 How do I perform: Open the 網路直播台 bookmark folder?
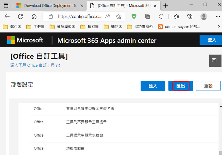point(140,27)
